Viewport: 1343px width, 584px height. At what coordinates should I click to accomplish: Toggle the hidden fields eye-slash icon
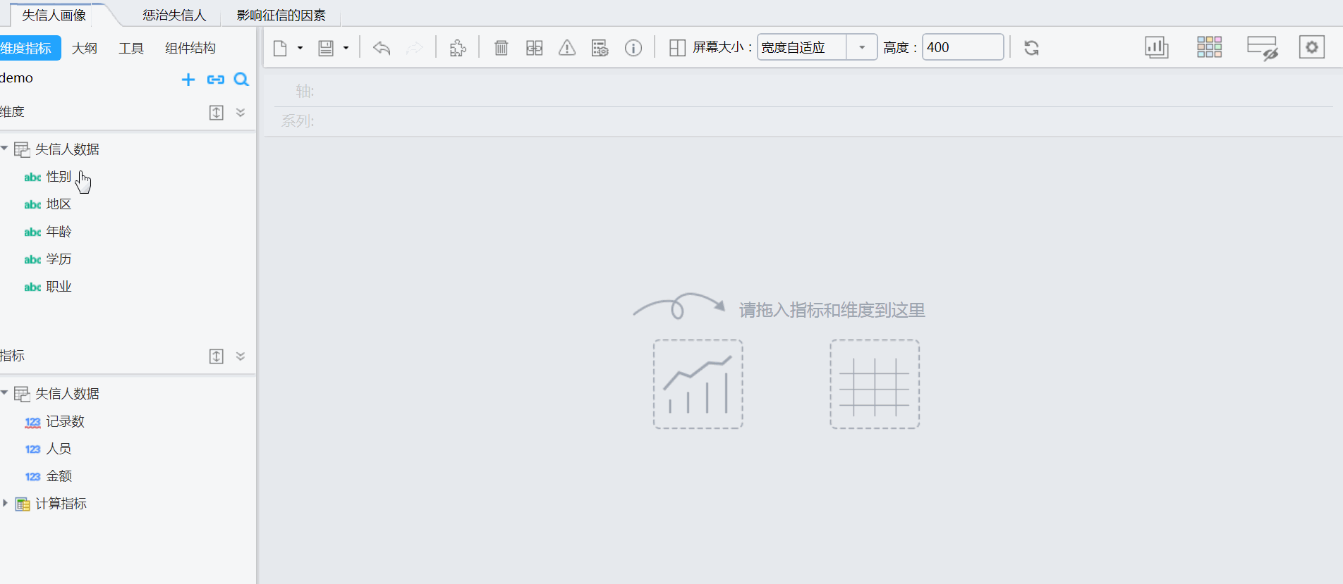point(1262,48)
